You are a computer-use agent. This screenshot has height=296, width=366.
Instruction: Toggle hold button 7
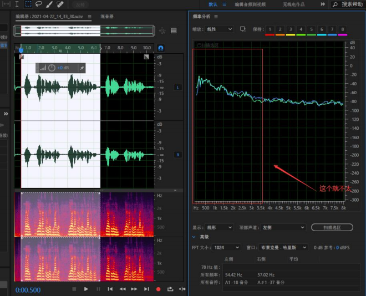pyautogui.click(x=332, y=29)
